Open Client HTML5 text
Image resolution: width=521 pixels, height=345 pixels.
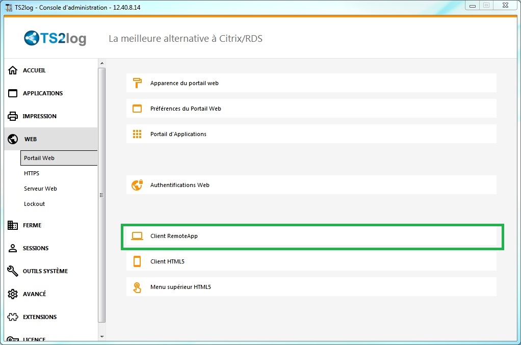coord(167,261)
